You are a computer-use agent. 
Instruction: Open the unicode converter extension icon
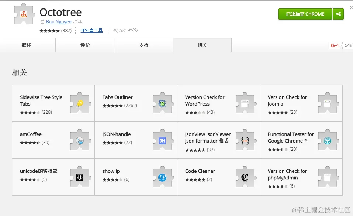(x=80, y=177)
